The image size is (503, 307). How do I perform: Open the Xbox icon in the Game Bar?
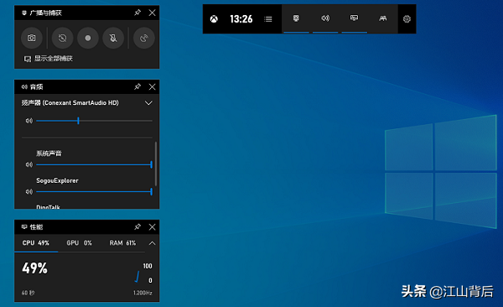[x=214, y=19]
